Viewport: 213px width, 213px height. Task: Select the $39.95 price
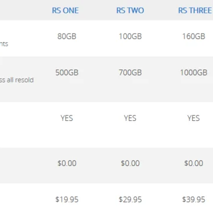pyautogui.click(x=194, y=200)
